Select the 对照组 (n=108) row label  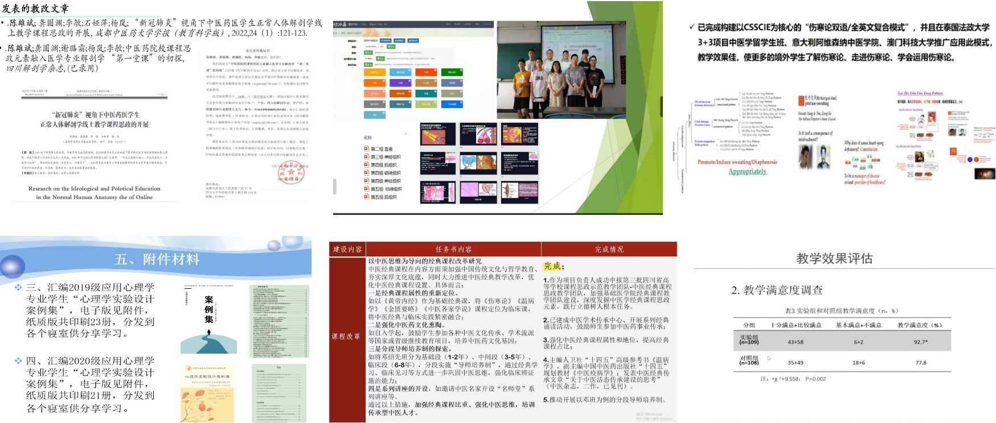coord(749,360)
